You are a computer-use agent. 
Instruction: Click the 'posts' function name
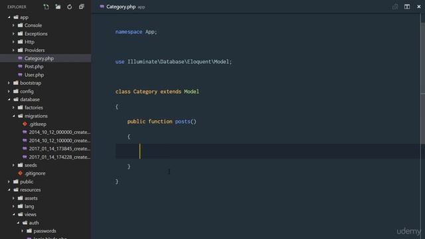pos(183,121)
